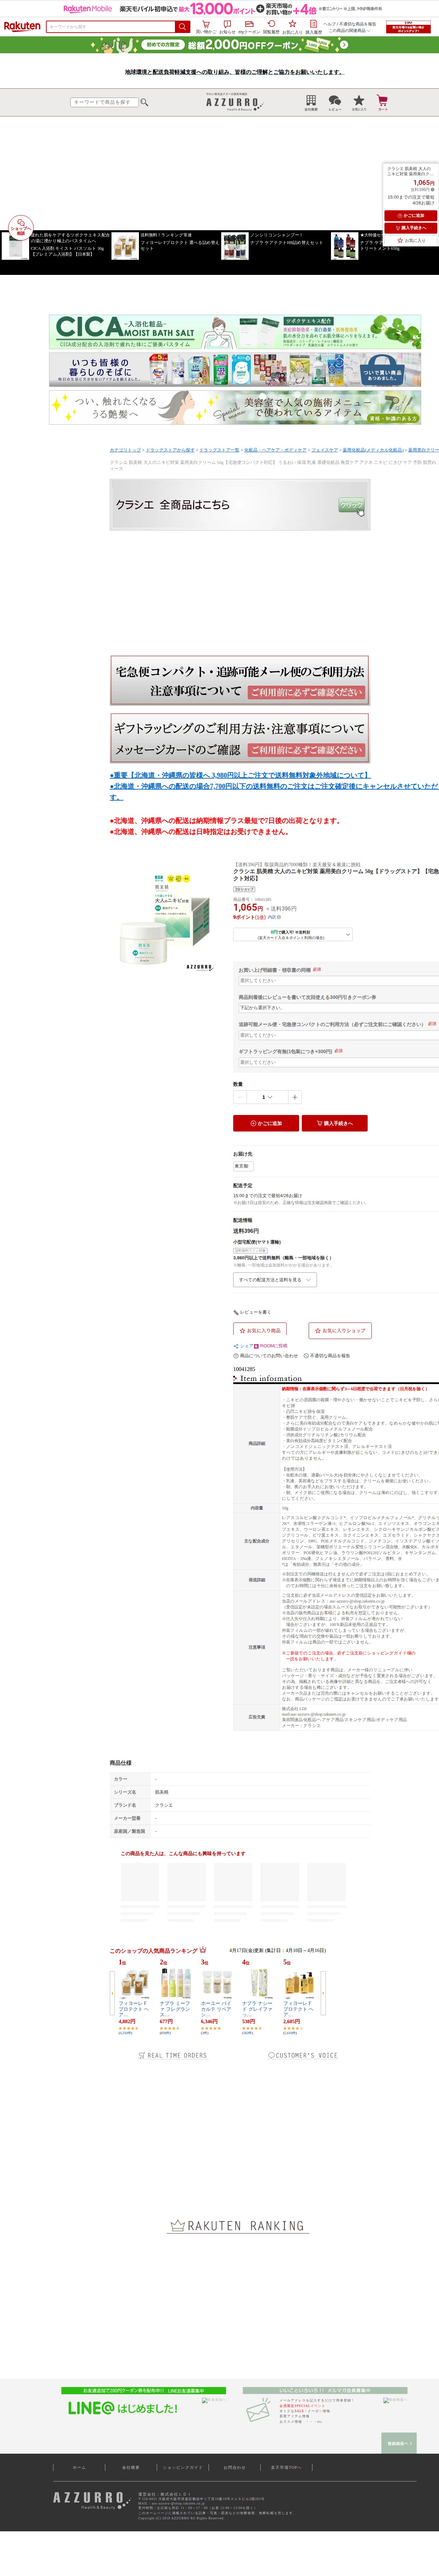Viewport: 439px width, 2576px height.
Task: Click the 商品についてのお問い合わせ icon link
Action: point(265,1356)
